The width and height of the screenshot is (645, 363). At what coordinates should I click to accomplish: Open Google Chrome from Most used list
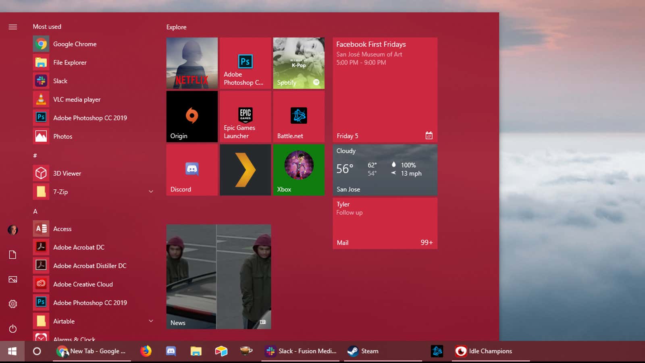[93, 44]
